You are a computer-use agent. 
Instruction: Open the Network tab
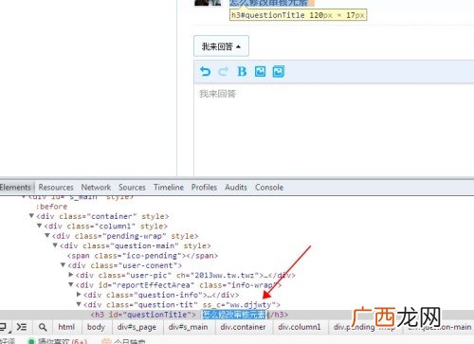point(96,188)
